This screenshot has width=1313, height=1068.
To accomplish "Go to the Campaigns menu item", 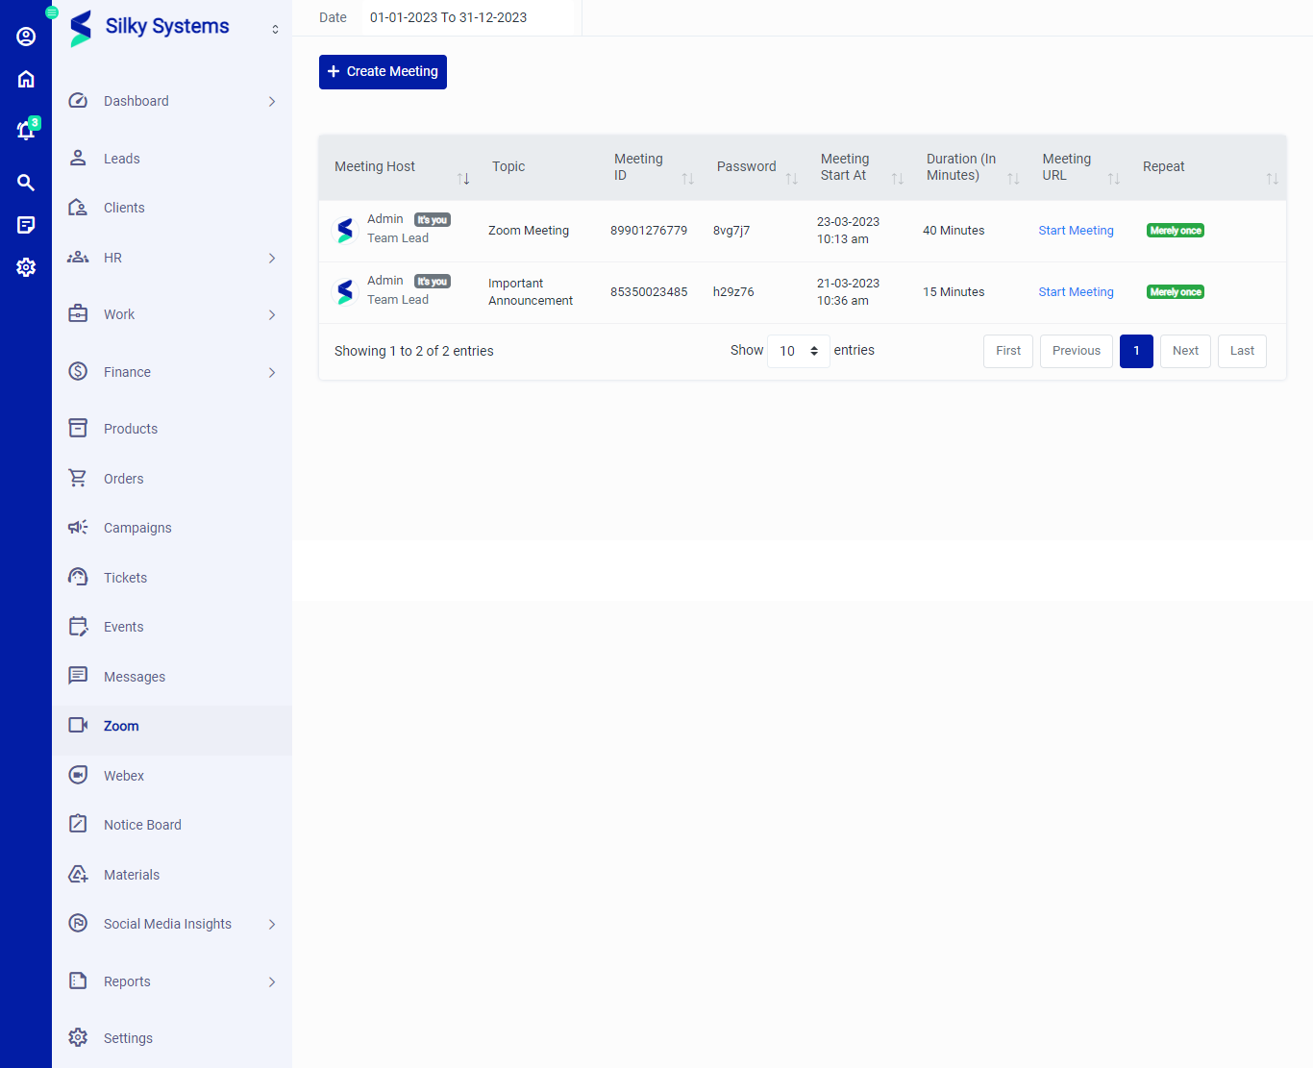I will click(137, 528).
